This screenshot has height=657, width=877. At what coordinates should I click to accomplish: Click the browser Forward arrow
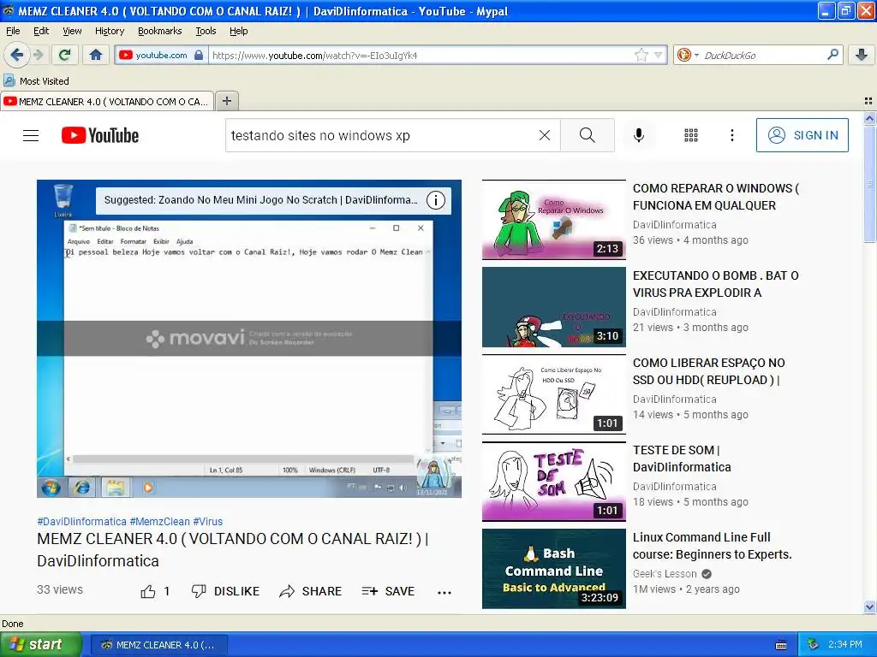click(x=38, y=55)
